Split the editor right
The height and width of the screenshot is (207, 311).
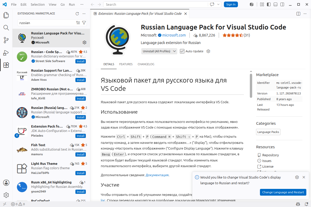point(298,14)
